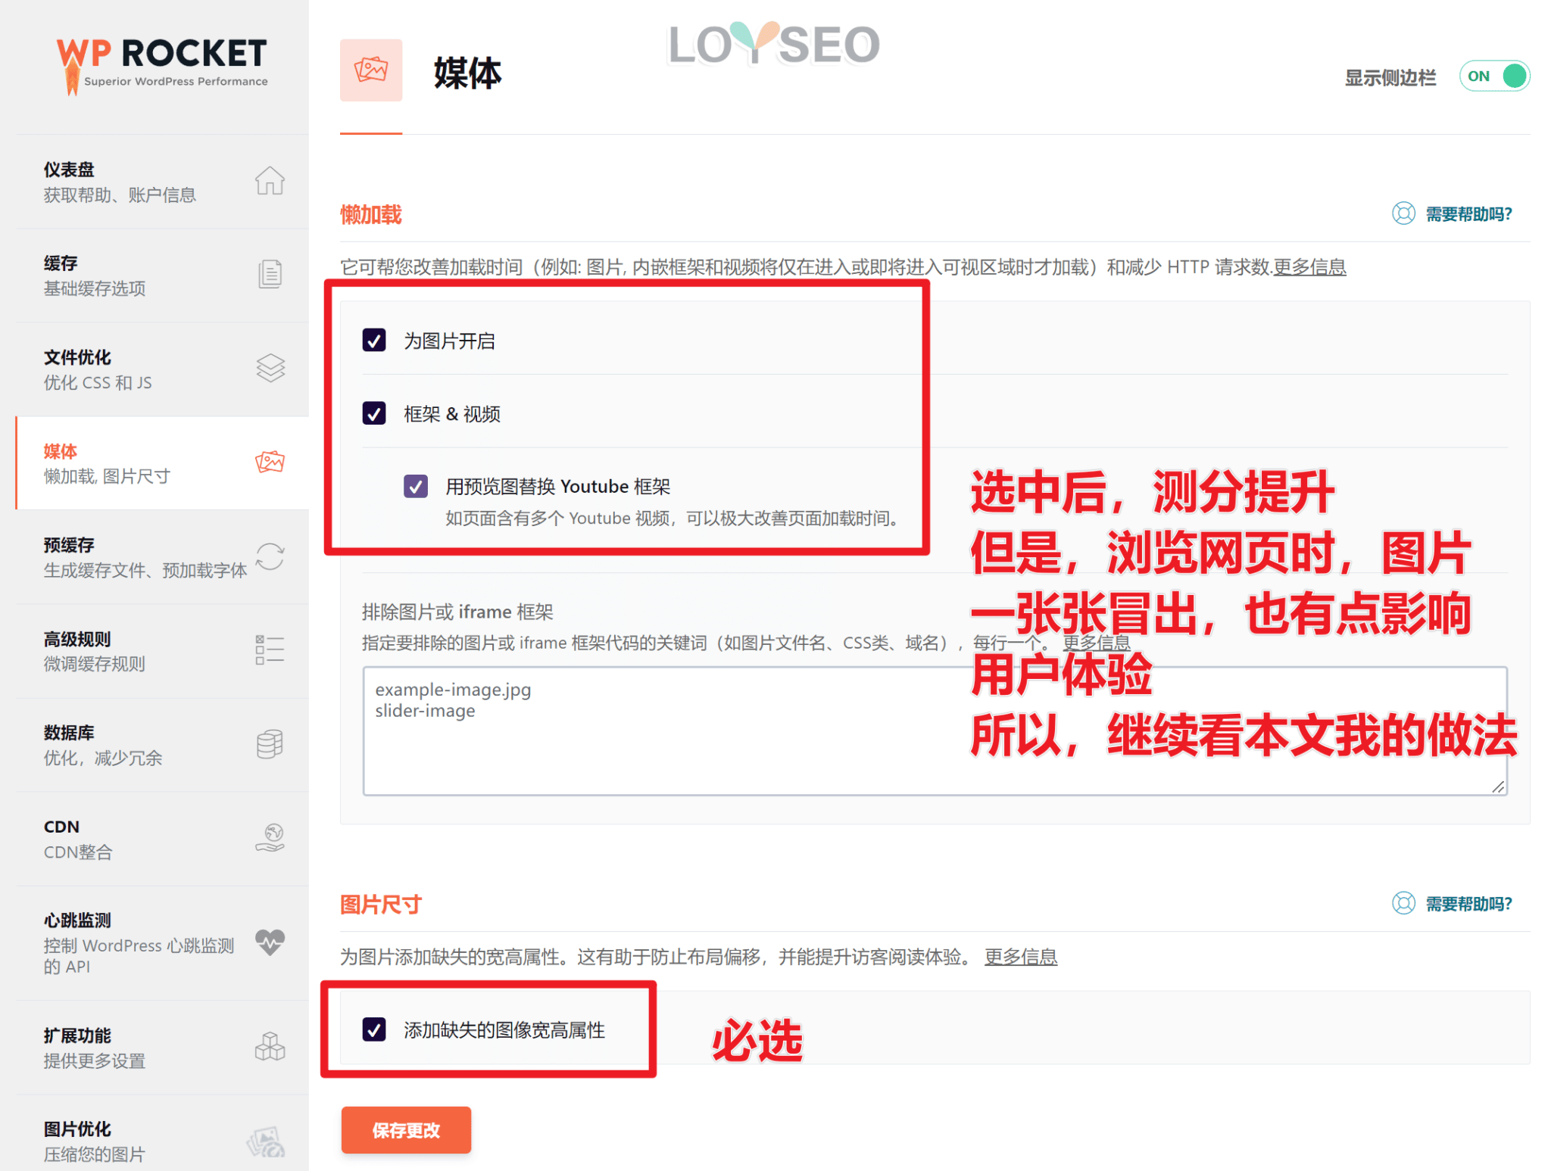
Task: Click the textarea resize handle corner
Action: tap(1498, 786)
